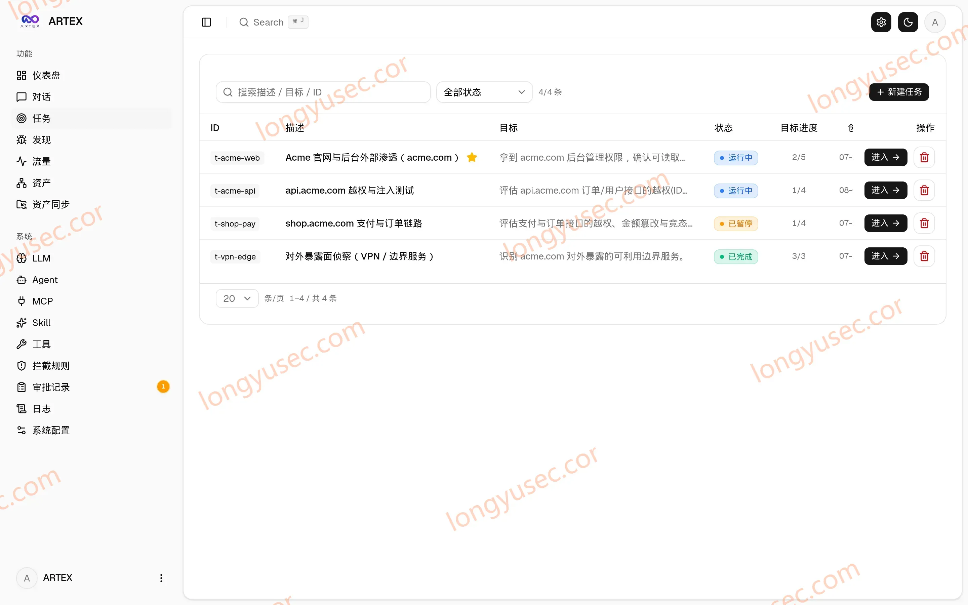This screenshot has height=605, width=968.
Task: Expand the 20 per-page dropdown
Action: tap(237, 298)
